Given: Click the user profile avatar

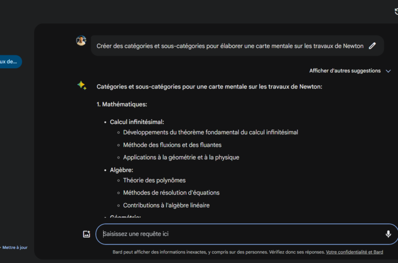Looking at the screenshot, I should pyautogui.click(x=81, y=41).
